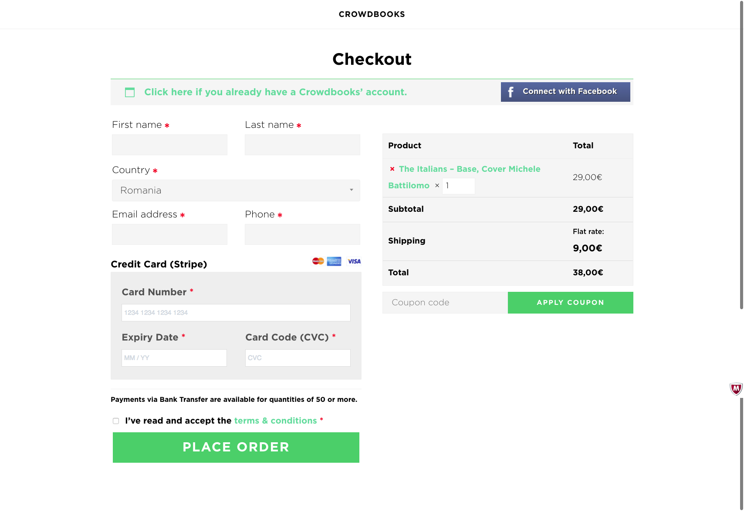
Task: Click the APPLY COUPON button
Action: (571, 303)
